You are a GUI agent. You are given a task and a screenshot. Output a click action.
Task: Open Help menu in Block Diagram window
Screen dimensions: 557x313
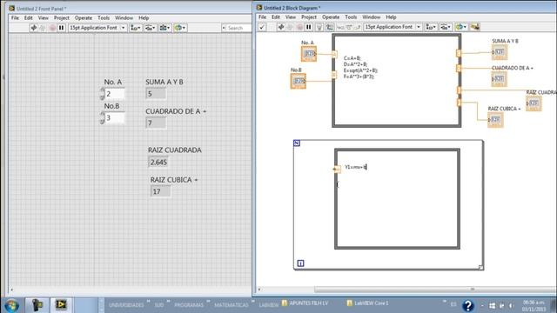391,17
